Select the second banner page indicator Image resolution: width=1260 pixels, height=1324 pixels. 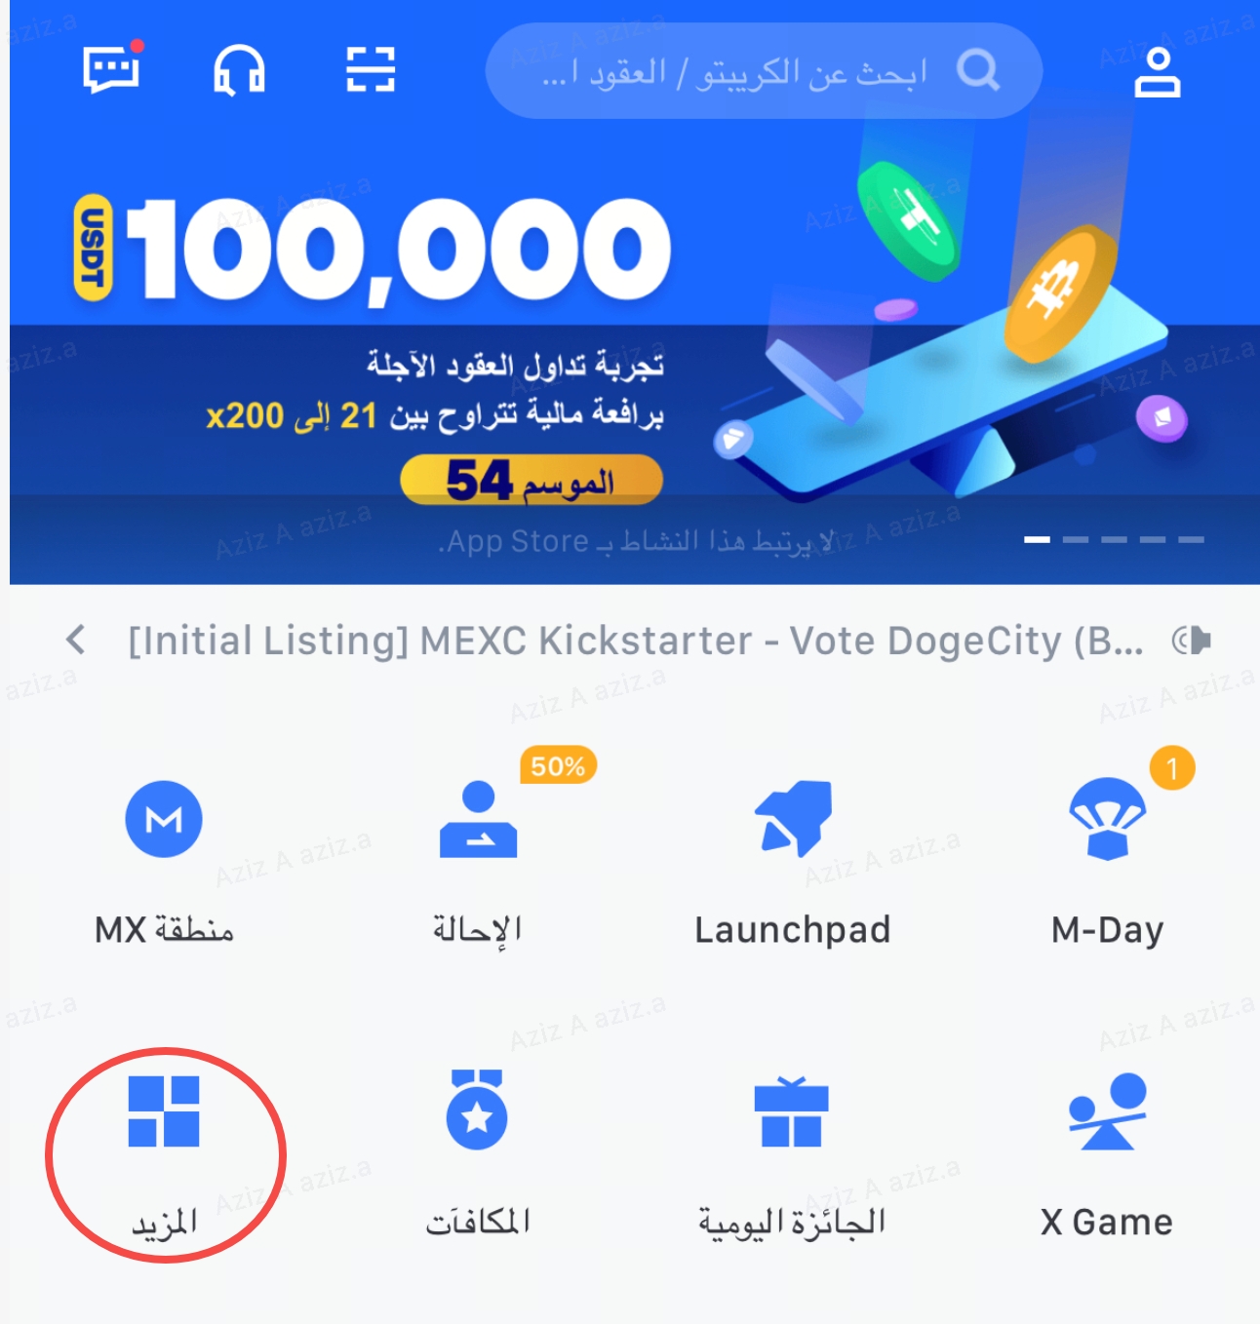[1076, 539]
